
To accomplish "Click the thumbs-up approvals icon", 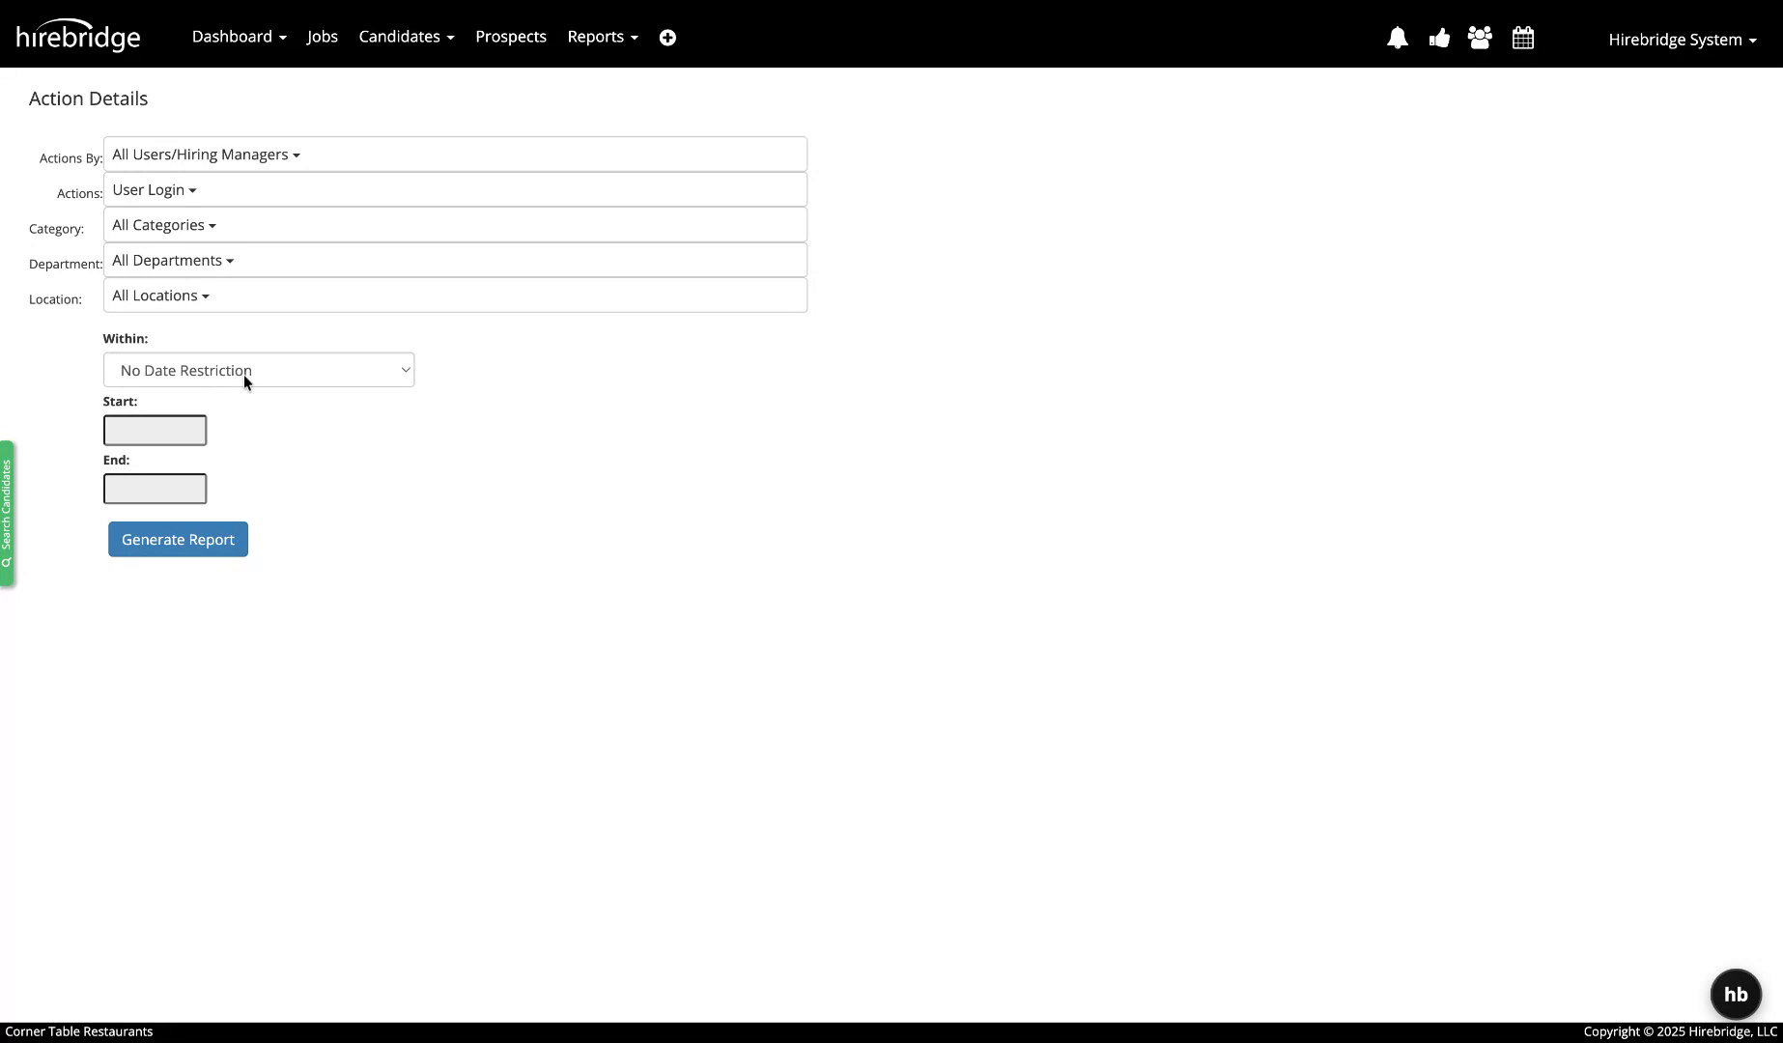I will (x=1439, y=38).
